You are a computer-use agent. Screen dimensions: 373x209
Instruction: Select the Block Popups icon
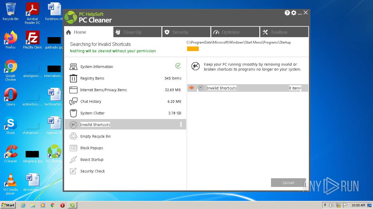(73, 148)
